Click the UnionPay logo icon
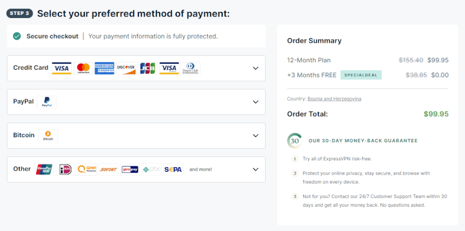Screen dimensions: 465x231 pos(44,170)
